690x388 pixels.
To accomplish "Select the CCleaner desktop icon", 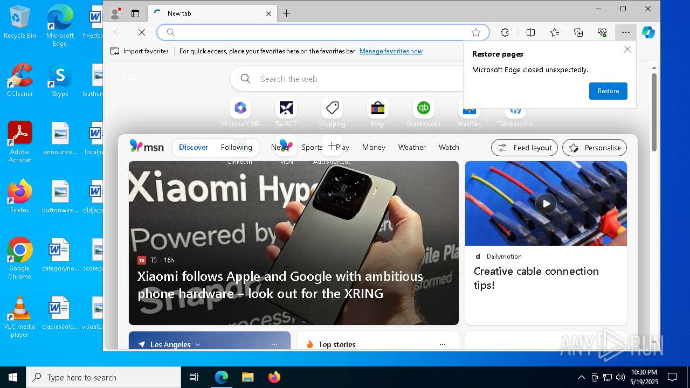I will [20, 80].
